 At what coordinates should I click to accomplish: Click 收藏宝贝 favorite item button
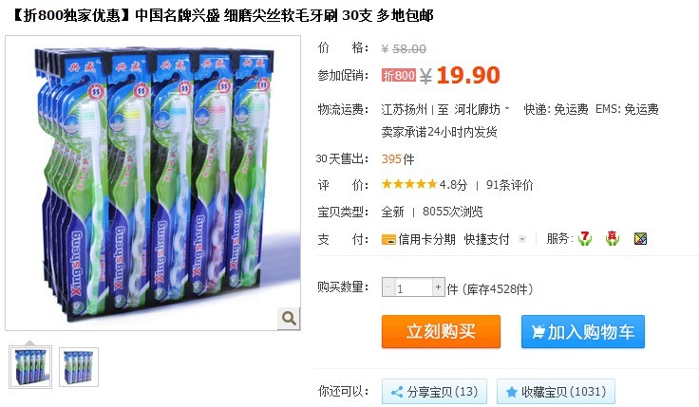pos(556,392)
